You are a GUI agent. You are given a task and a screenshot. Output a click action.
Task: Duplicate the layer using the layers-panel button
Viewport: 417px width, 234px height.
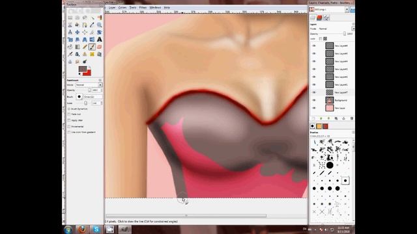(x=336, y=118)
